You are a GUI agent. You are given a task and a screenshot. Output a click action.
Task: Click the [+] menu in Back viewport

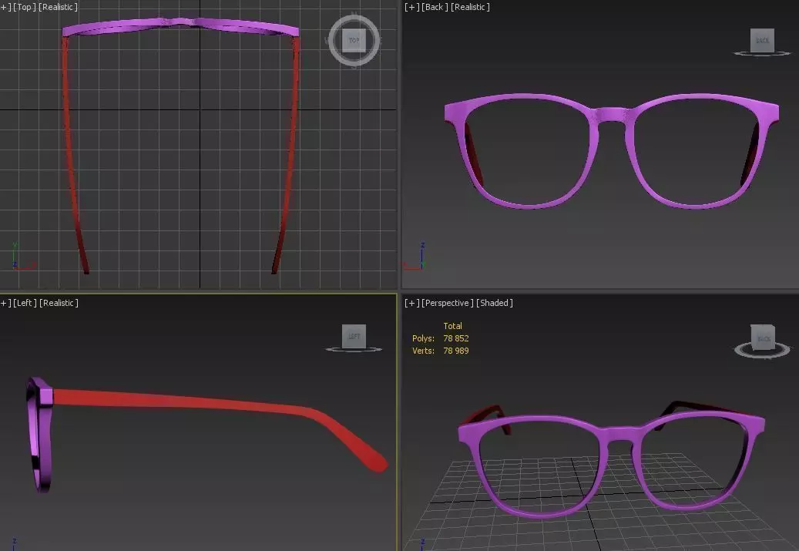(x=411, y=7)
